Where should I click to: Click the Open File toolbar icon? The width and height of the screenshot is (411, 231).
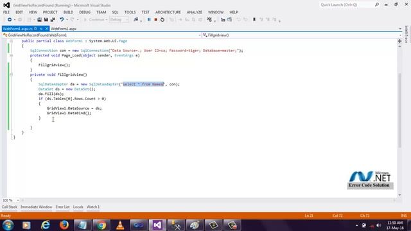coord(39,20)
